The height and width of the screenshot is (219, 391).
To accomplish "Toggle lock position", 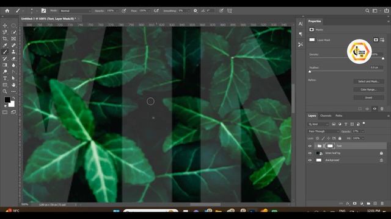I will pos(329,138).
